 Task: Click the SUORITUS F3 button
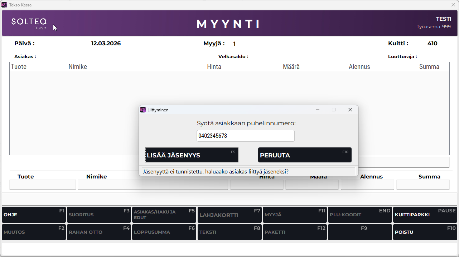[x=99, y=215]
